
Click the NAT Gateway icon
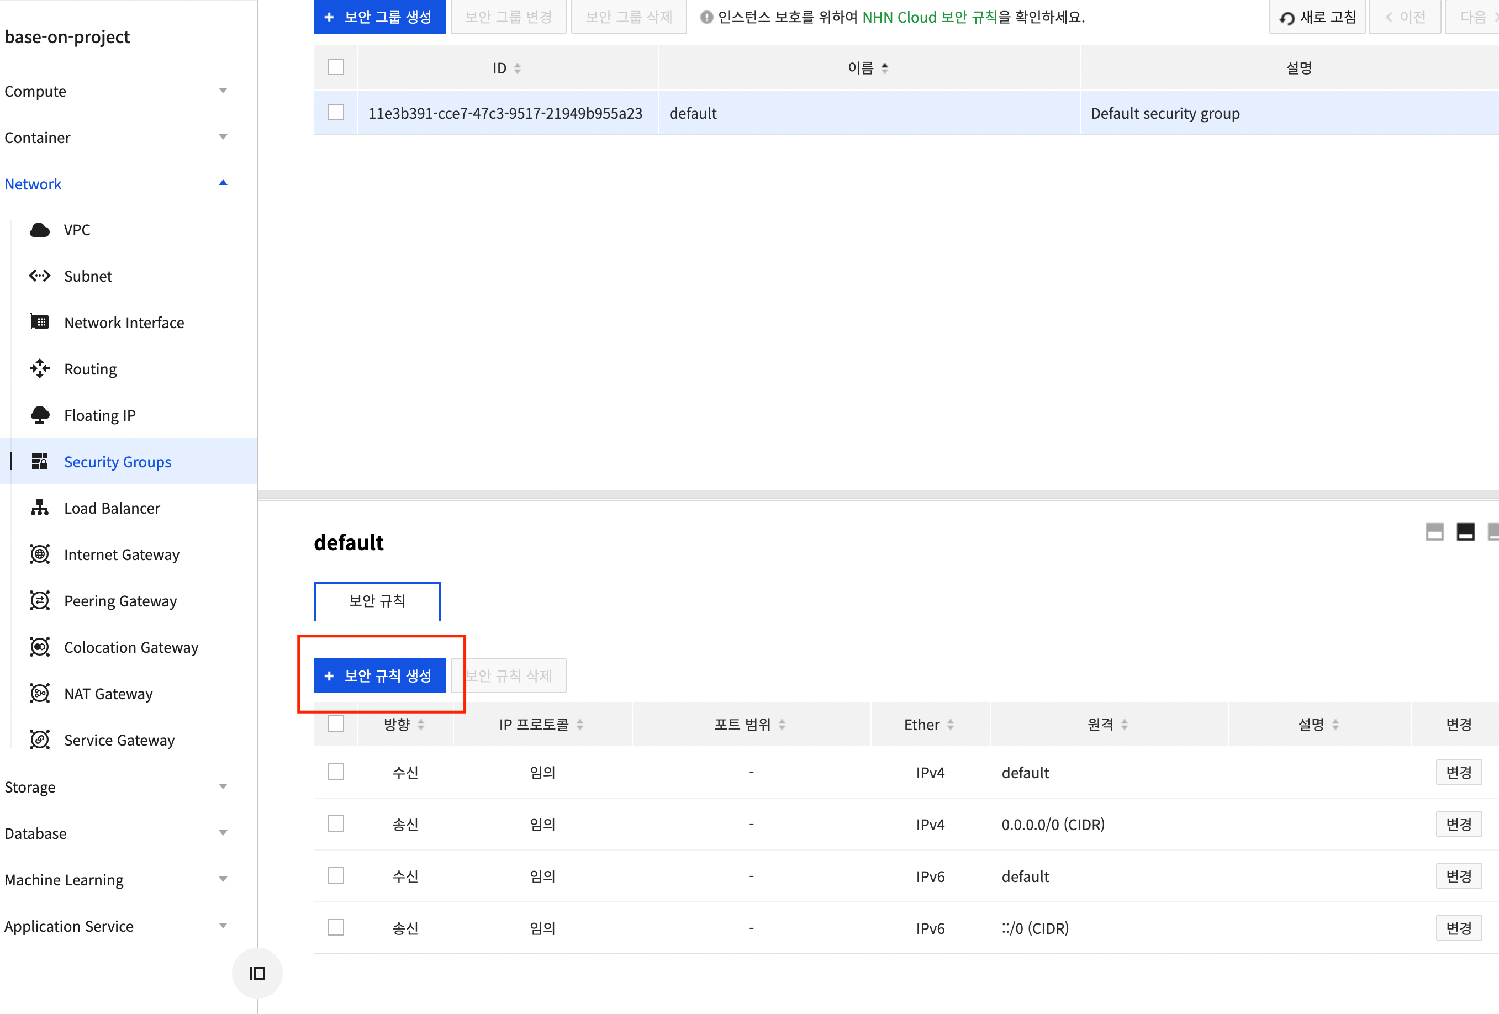39,694
